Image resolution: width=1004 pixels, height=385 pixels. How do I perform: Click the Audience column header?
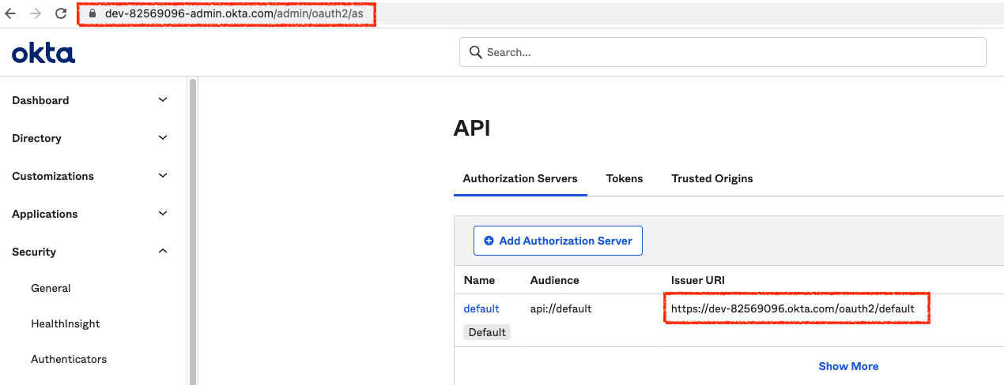(554, 280)
